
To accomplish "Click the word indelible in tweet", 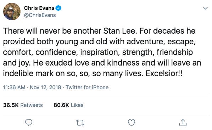I will [18, 74].
